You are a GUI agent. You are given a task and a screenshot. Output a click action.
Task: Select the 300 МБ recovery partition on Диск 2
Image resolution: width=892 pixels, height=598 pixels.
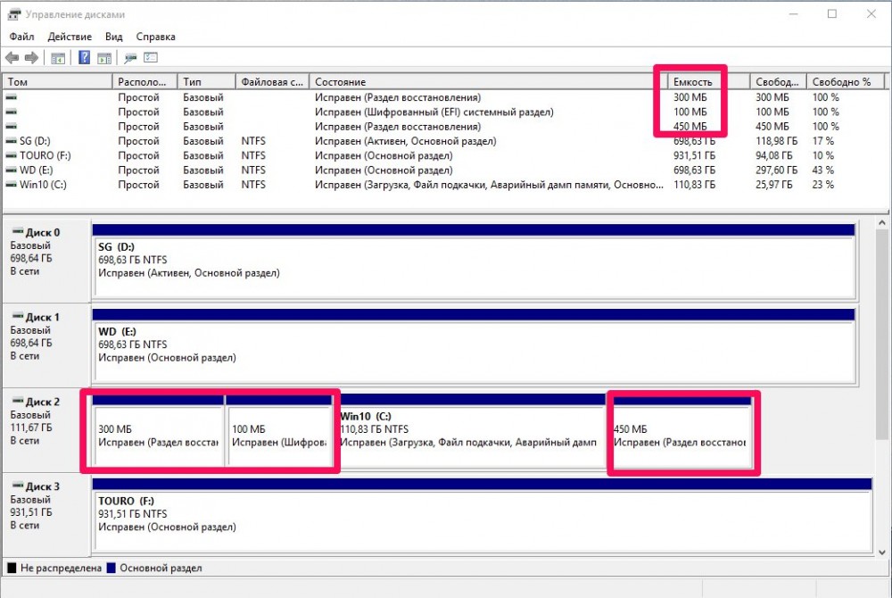coord(158,431)
